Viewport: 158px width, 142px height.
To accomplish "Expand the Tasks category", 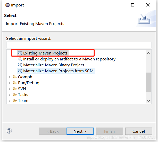I will (x=10, y=95).
